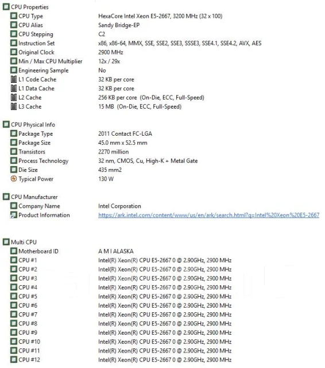Click the Sandy Bridge-EP value
325x368 pixels.
click(119, 25)
